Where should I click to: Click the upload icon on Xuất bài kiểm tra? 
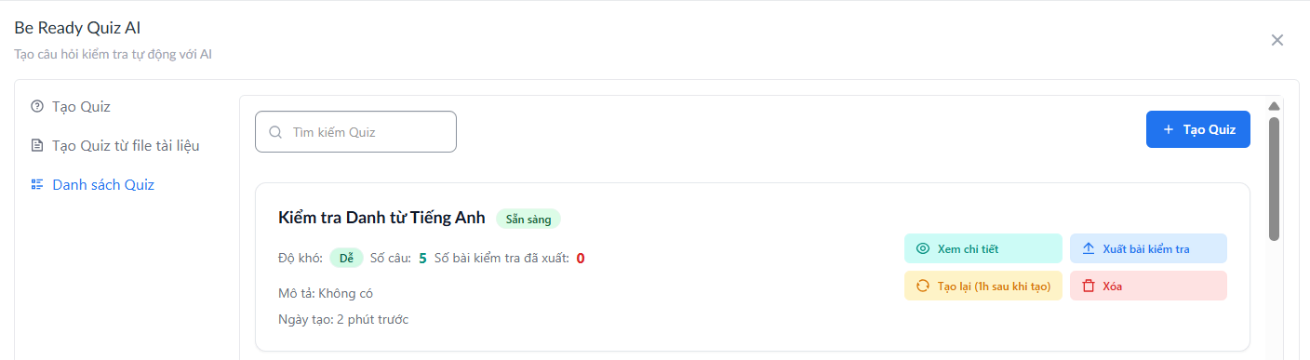click(x=1089, y=248)
